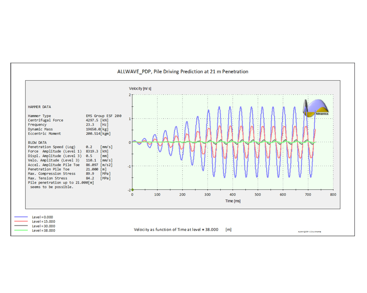Click the 400 tick on the time axis
The height and width of the screenshot is (293, 367).
pos(233,195)
